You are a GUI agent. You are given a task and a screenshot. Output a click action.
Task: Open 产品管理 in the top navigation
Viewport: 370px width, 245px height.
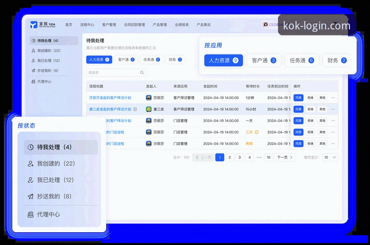pyautogui.click(x=160, y=24)
